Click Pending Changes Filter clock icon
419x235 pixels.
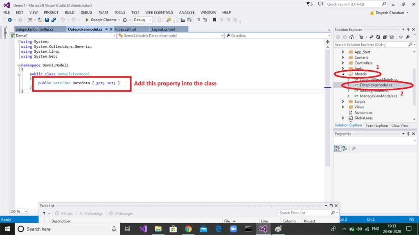coord(361,37)
